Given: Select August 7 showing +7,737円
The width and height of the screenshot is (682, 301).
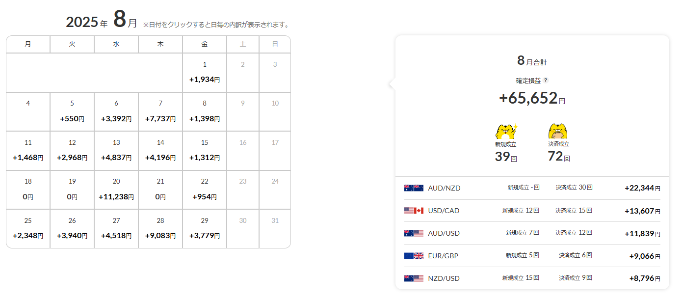Looking at the screenshot, I should pyautogui.click(x=160, y=111).
